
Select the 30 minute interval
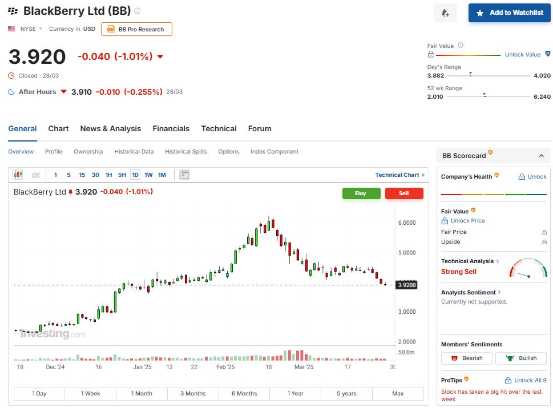point(95,175)
